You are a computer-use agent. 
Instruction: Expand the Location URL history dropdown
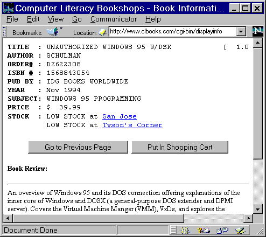pos(241,32)
